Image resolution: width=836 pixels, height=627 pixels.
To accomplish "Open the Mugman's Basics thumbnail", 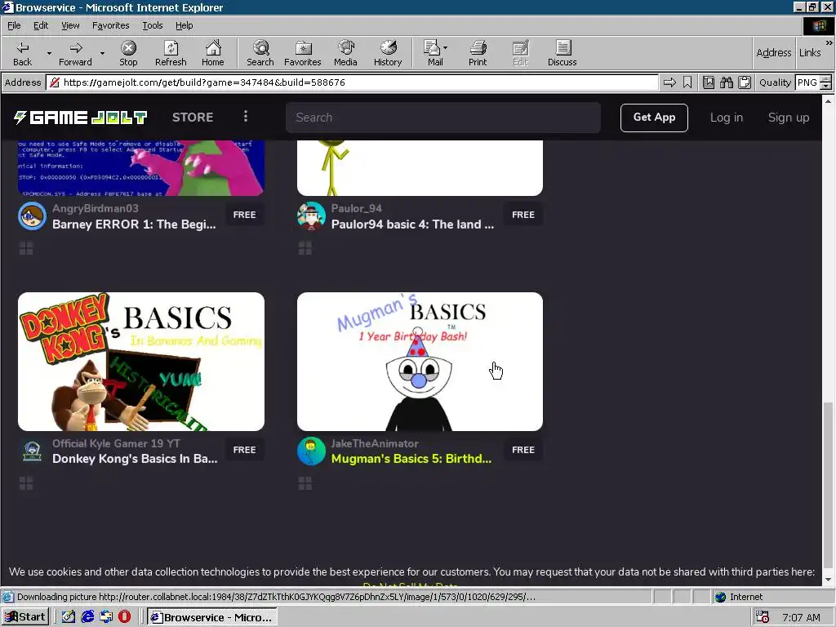I will tap(420, 362).
